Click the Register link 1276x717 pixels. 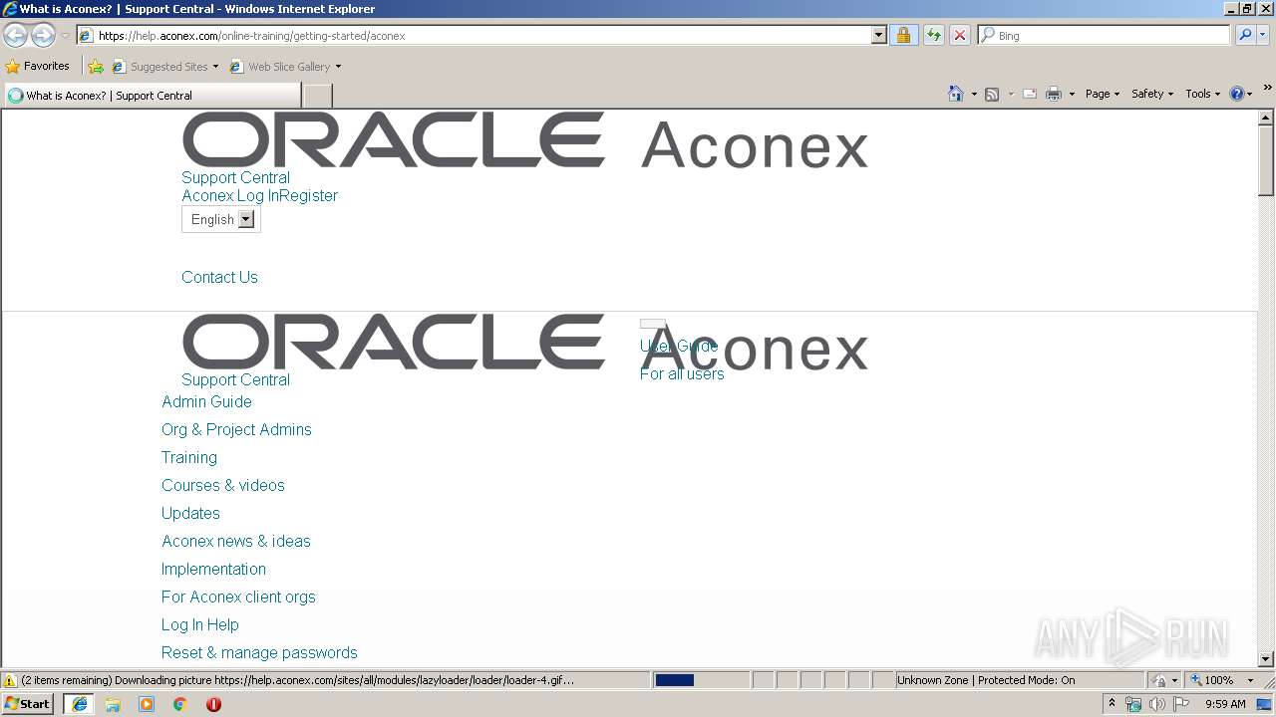309,195
